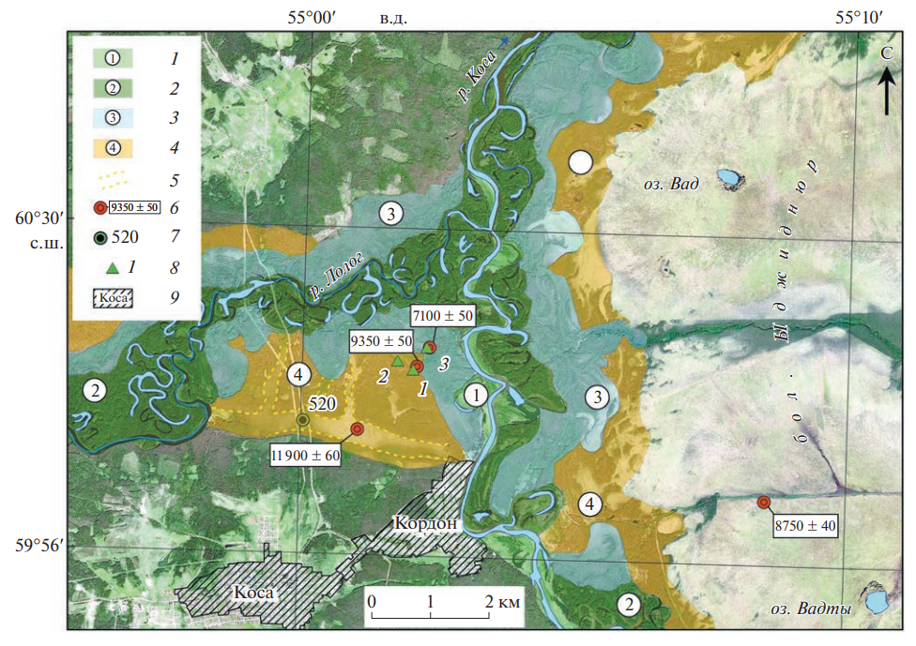Click the оз. Вадты lake label
Image resolution: width=916 pixels, height=646 pixels.
tap(810, 609)
